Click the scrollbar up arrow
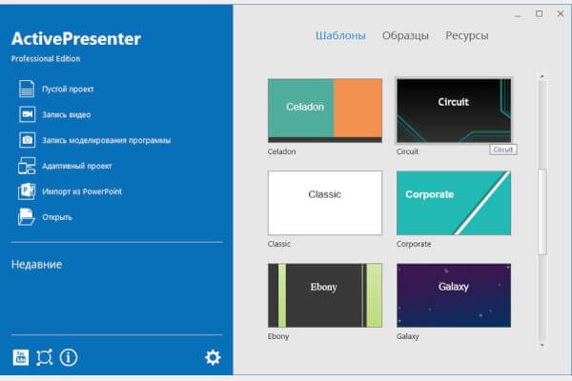Viewport: 572px width, 381px height. click(x=542, y=76)
